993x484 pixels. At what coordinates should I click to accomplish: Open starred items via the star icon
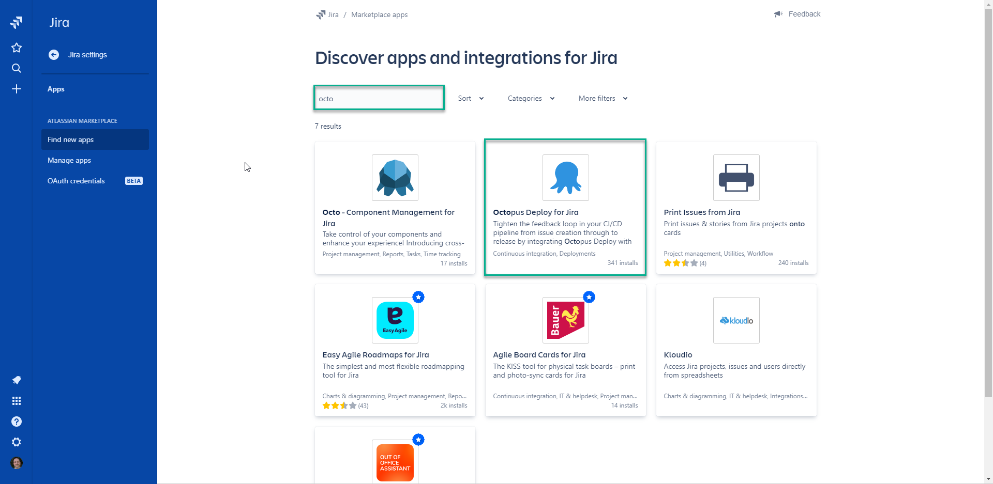click(16, 48)
